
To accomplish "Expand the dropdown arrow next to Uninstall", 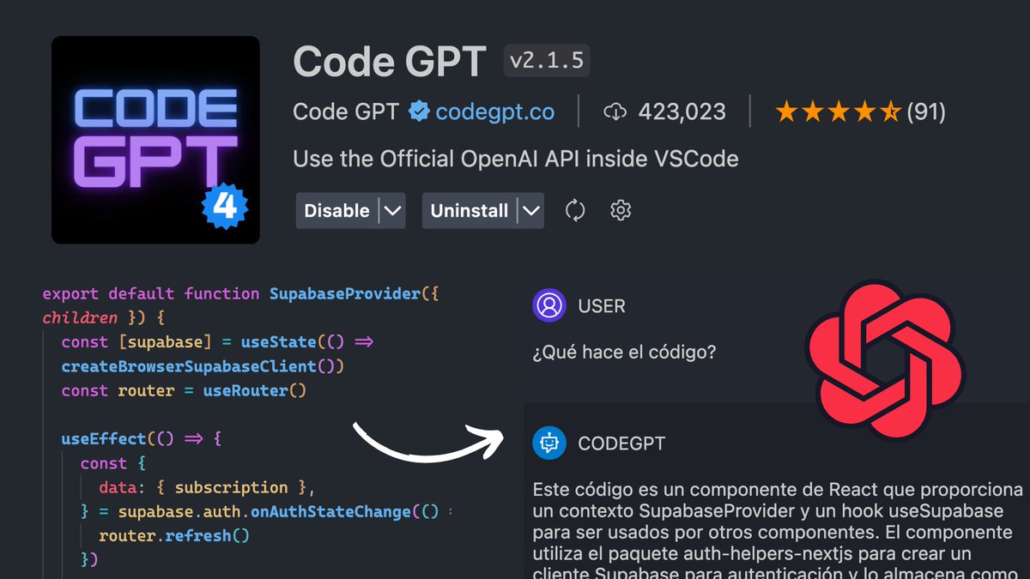I will (x=531, y=211).
